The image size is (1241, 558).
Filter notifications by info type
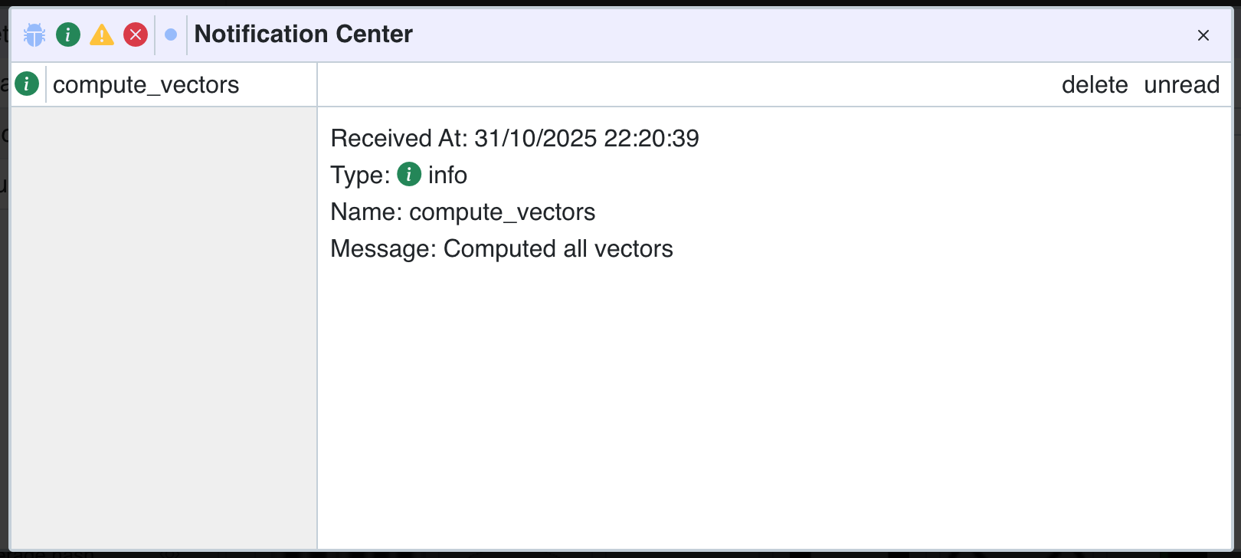click(x=67, y=34)
